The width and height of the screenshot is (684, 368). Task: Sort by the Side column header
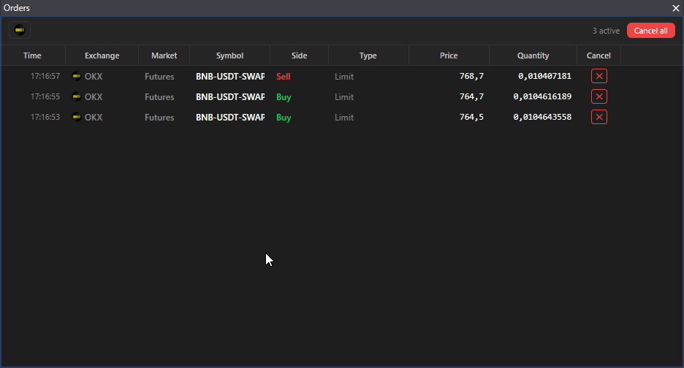300,55
